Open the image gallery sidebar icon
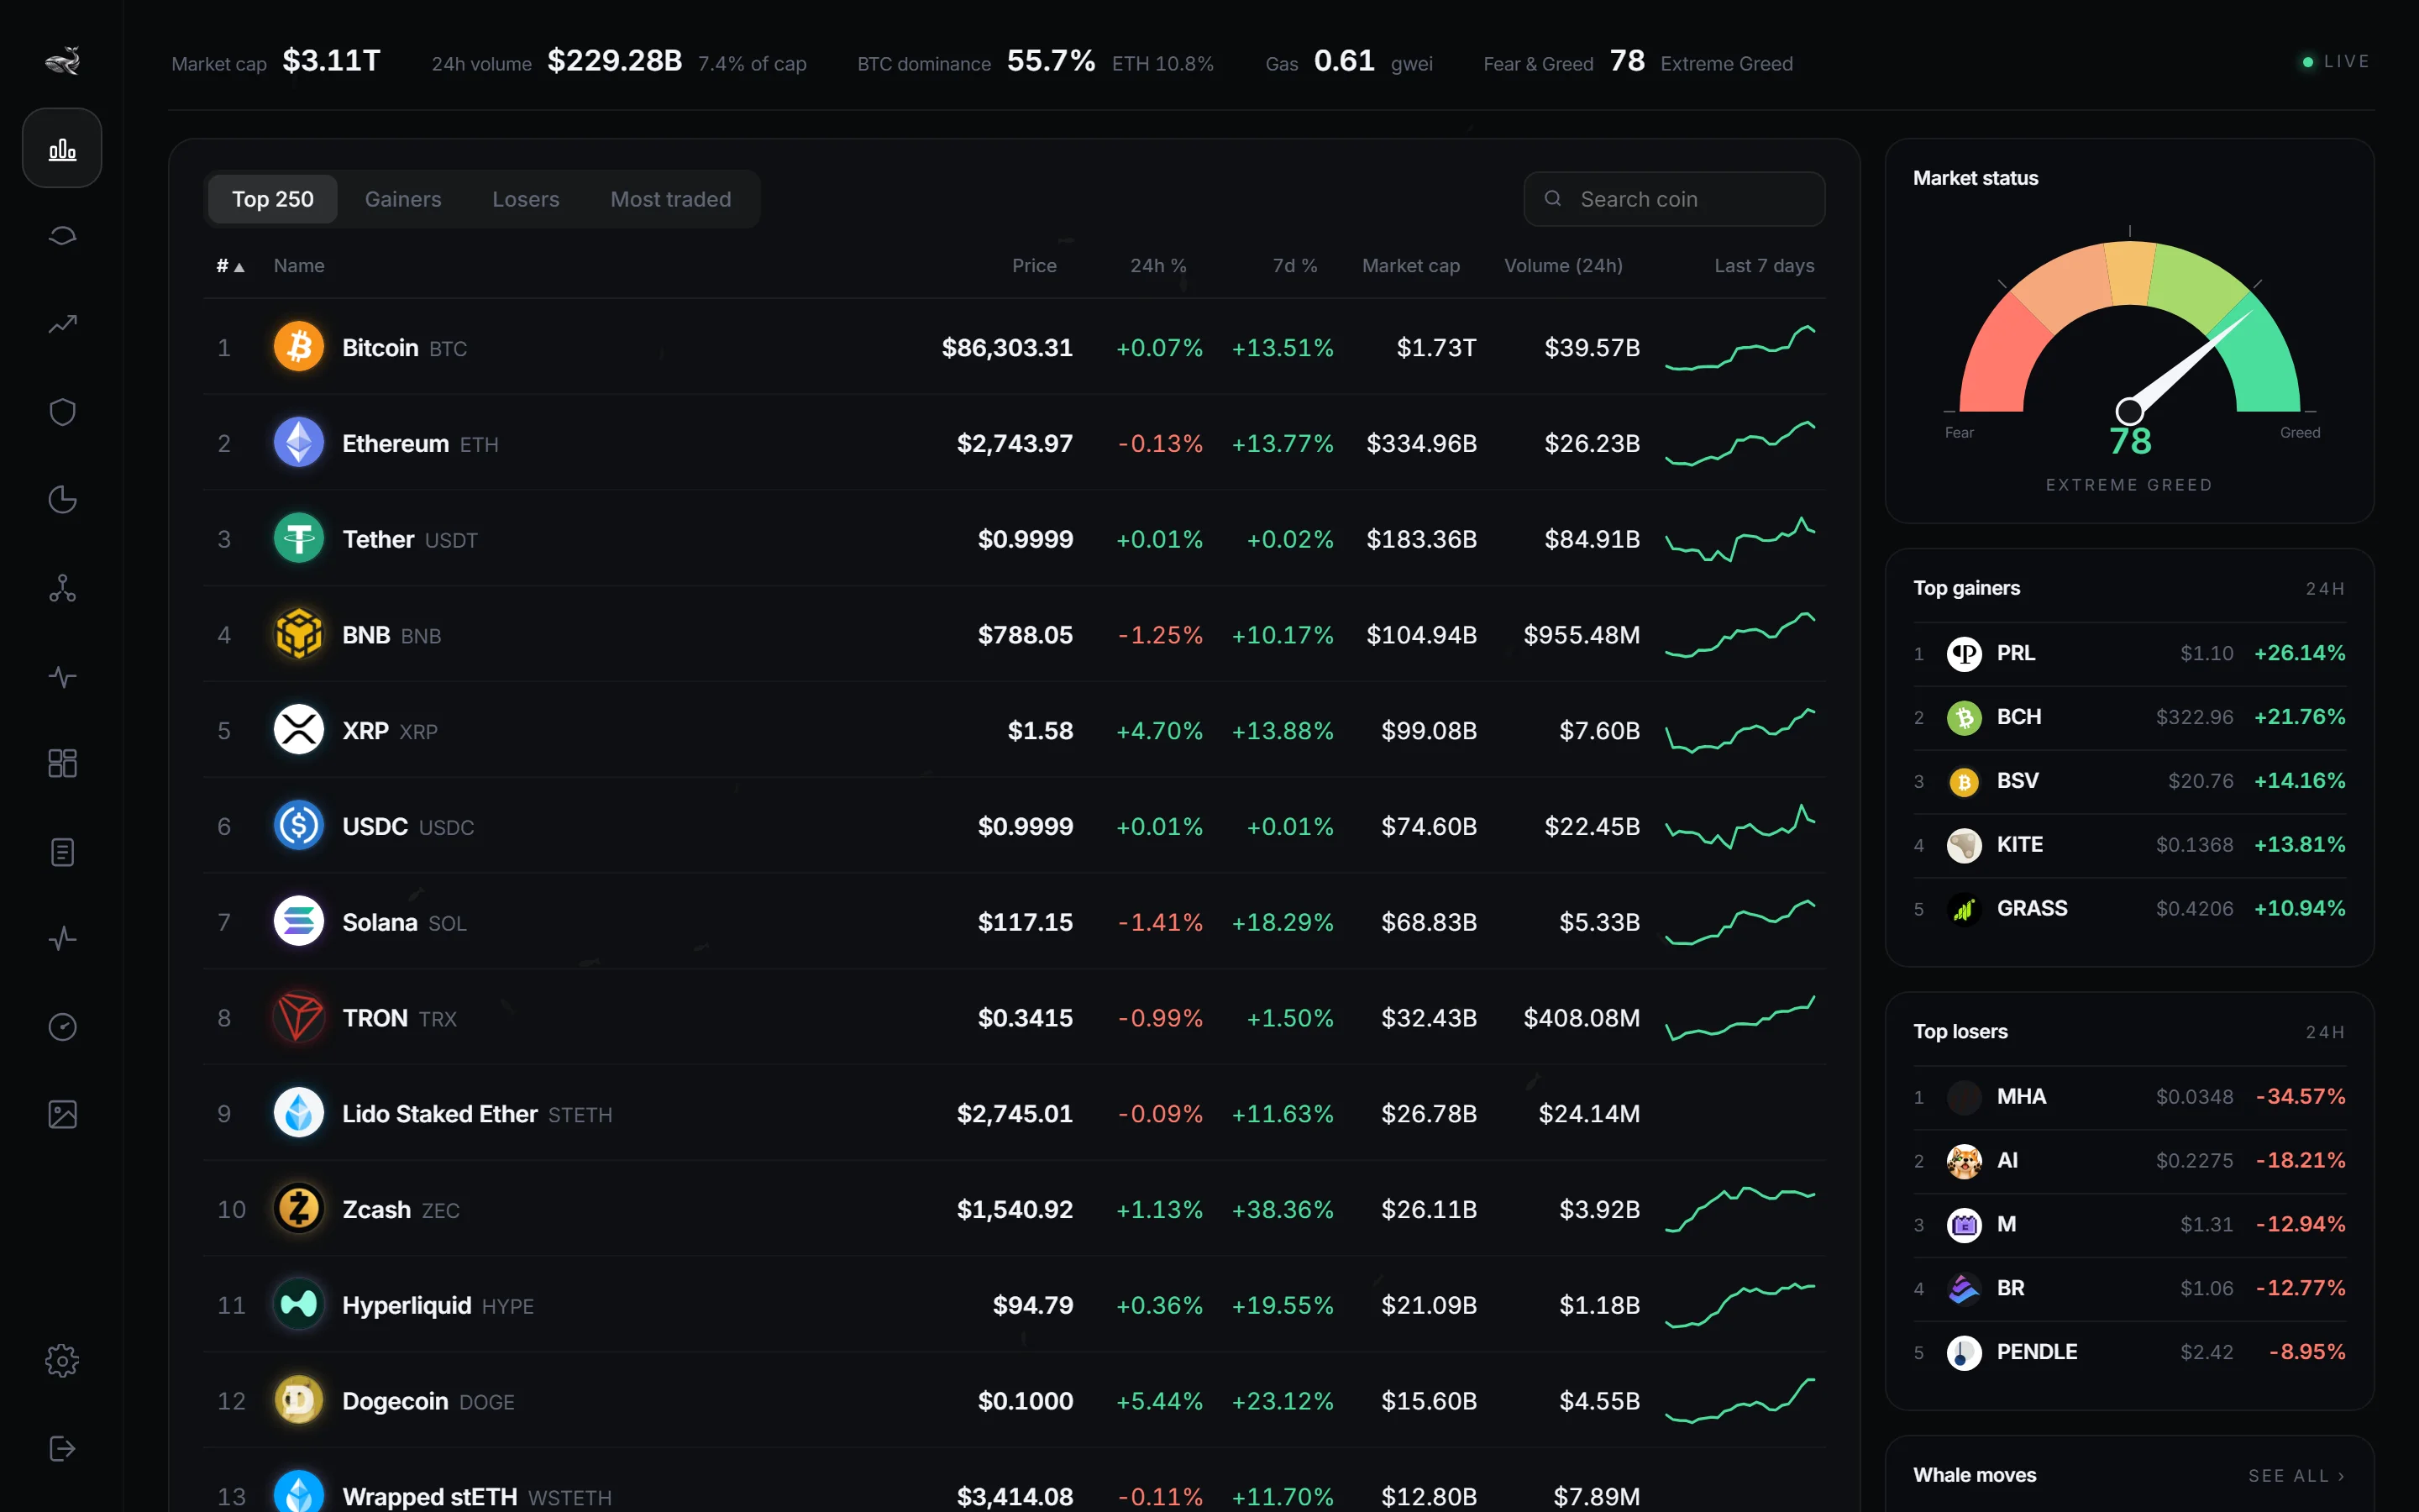The image size is (2419, 1512). pyautogui.click(x=62, y=1115)
